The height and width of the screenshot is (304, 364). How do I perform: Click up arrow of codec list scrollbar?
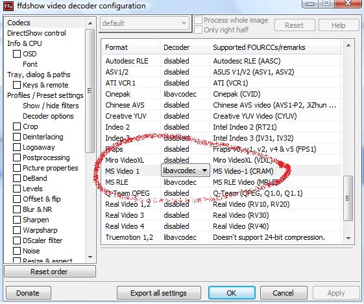pos(348,45)
